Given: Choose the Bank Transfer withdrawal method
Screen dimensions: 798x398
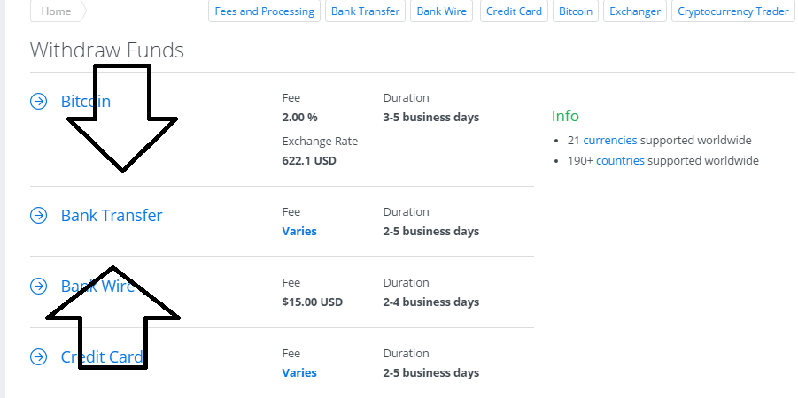Looking at the screenshot, I should [x=112, y=215].
